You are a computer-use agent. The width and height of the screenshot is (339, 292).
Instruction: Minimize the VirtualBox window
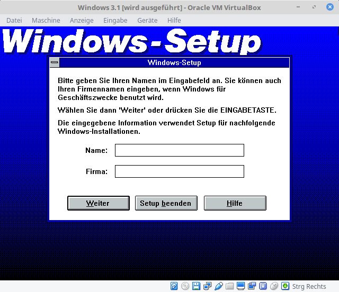298,7
